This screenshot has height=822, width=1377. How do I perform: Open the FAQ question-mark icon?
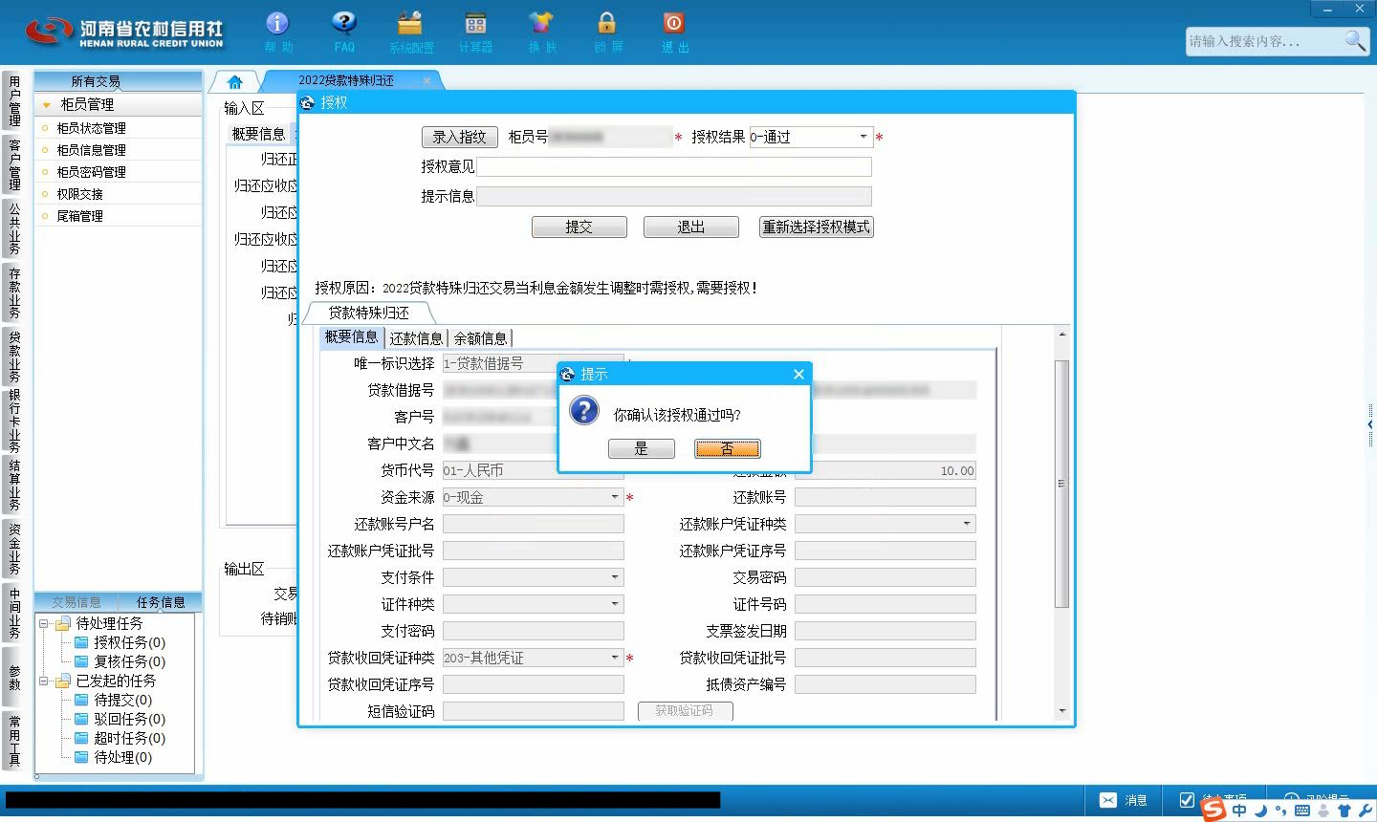344,23
